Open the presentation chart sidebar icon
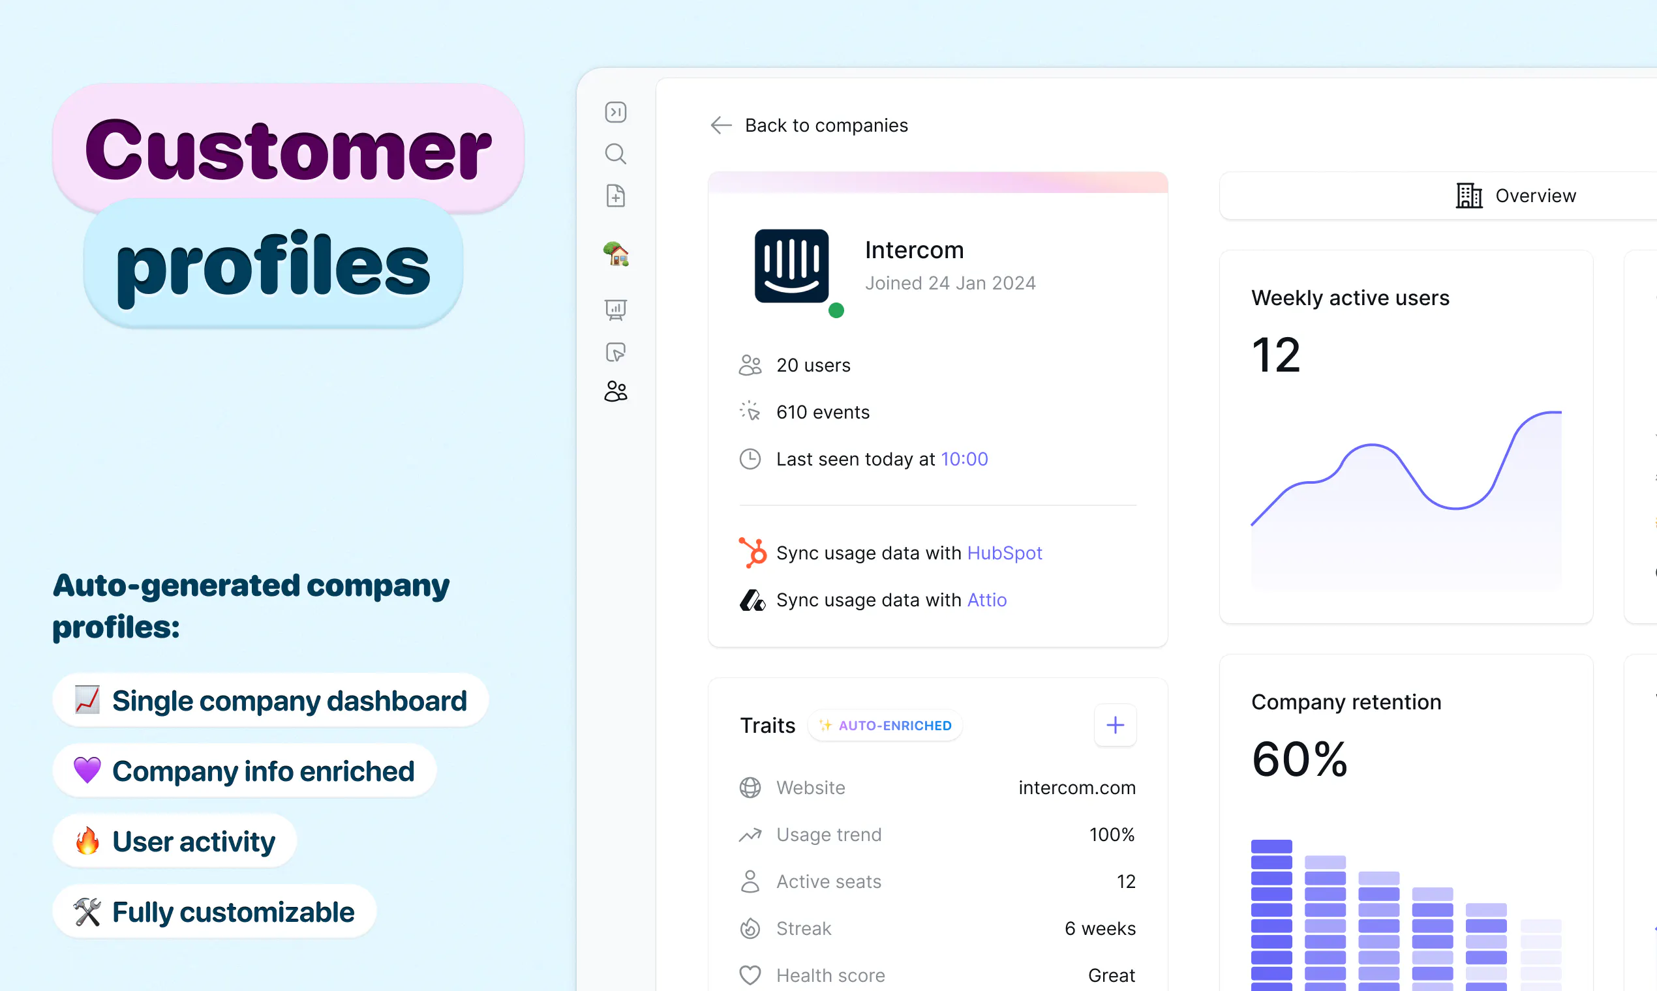This screenshot has height=991, width=1657. [x=615, y=310]
